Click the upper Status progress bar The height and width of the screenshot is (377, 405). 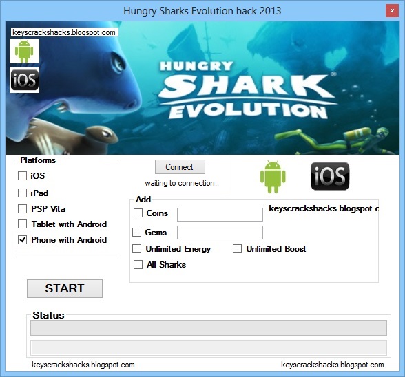209,327
